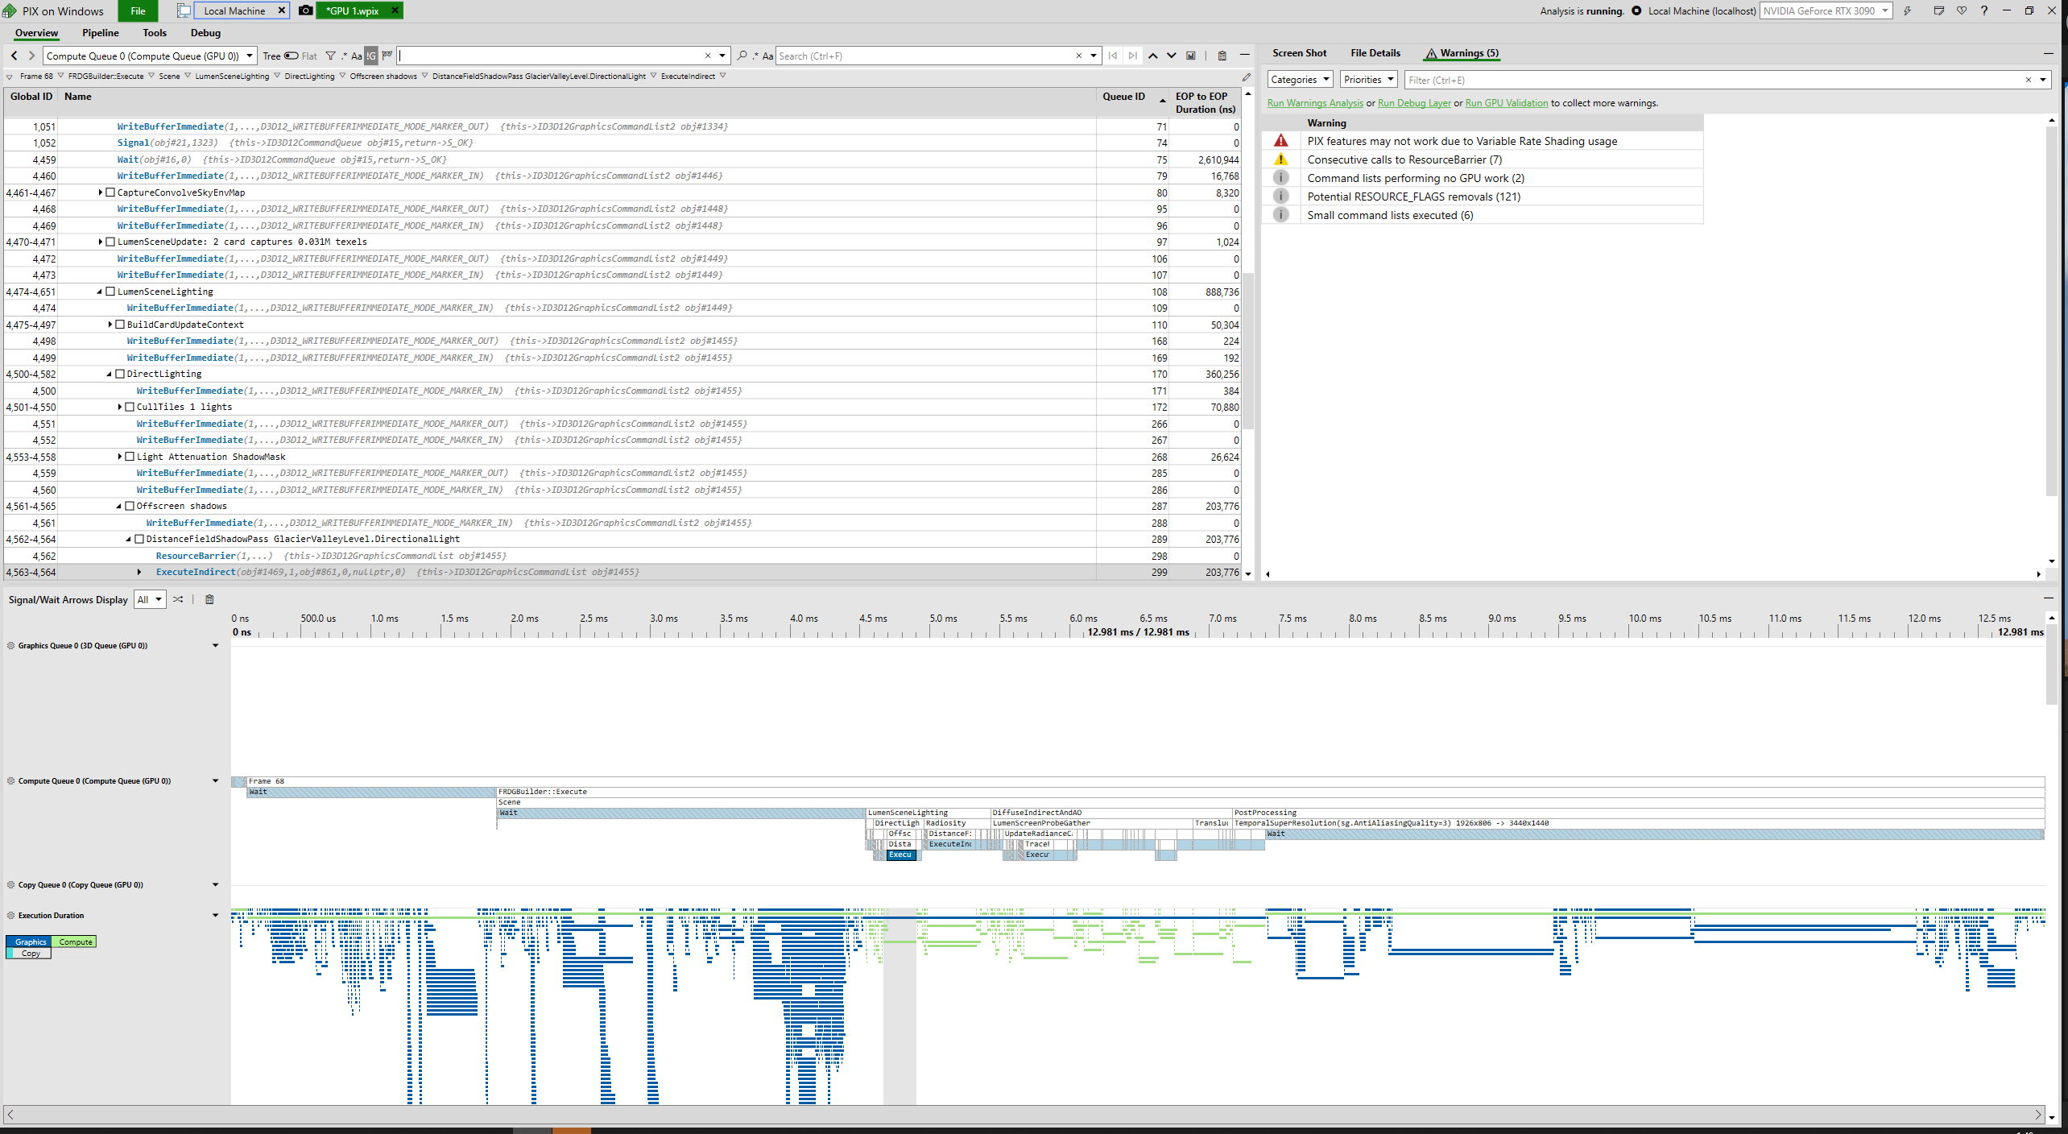Click the funnel filter icon

point(330,56)
